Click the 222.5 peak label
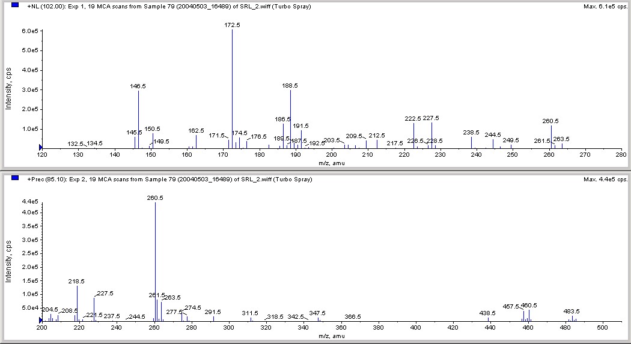The width and height of the screenshot is (631, 344). (x=413, y=118)
